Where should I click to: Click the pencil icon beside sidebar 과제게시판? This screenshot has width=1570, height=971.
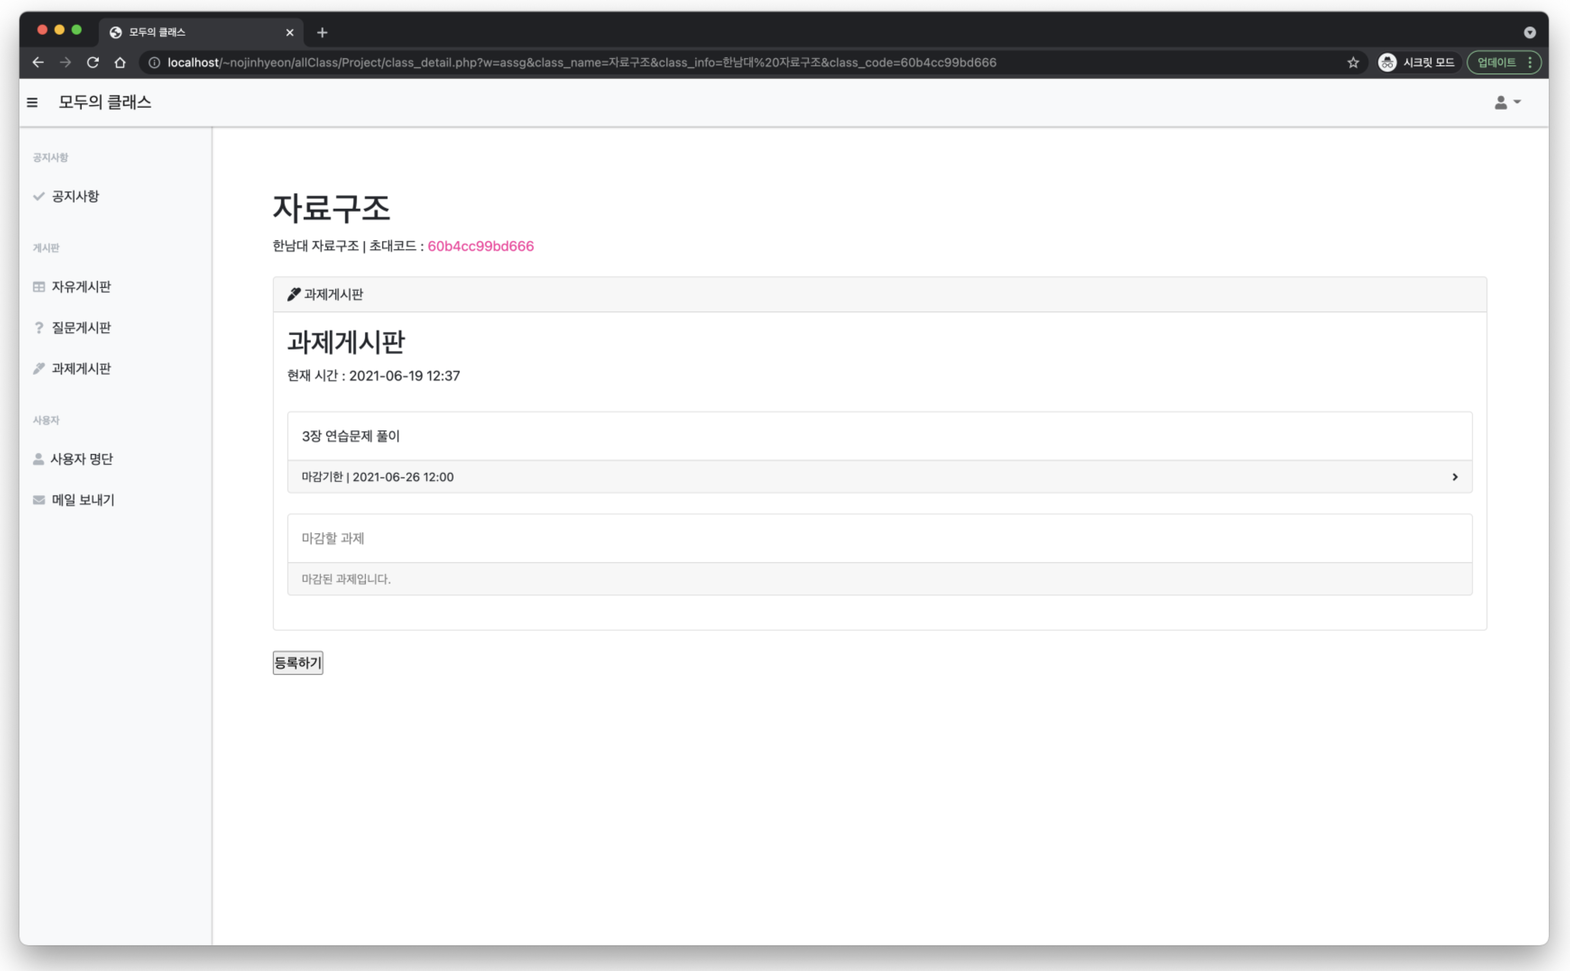pos(39,369)
